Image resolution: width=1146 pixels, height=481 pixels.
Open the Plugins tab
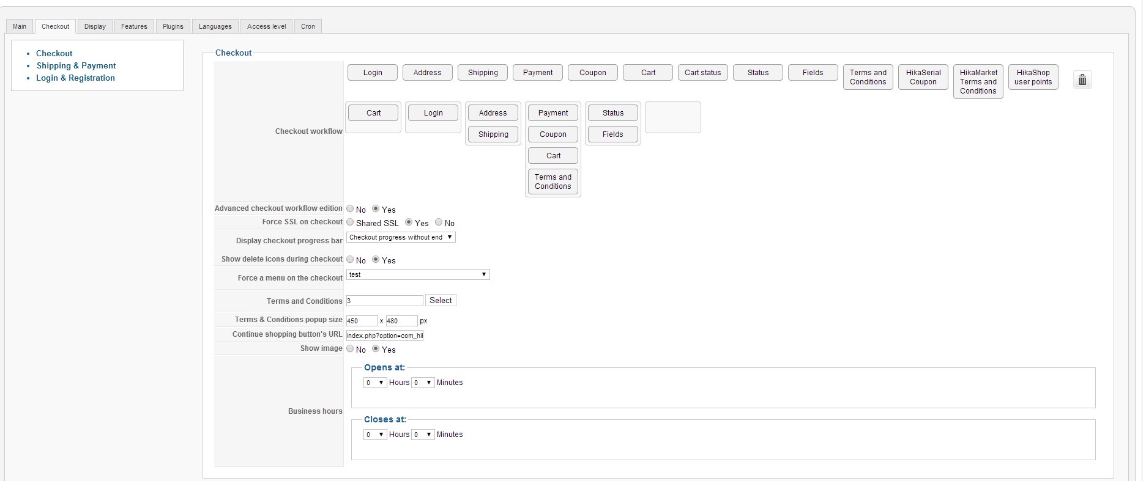[x=173, y=26]
